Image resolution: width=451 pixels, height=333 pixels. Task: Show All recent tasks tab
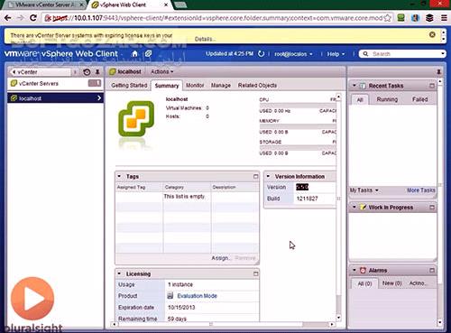[x=360, y=99]
